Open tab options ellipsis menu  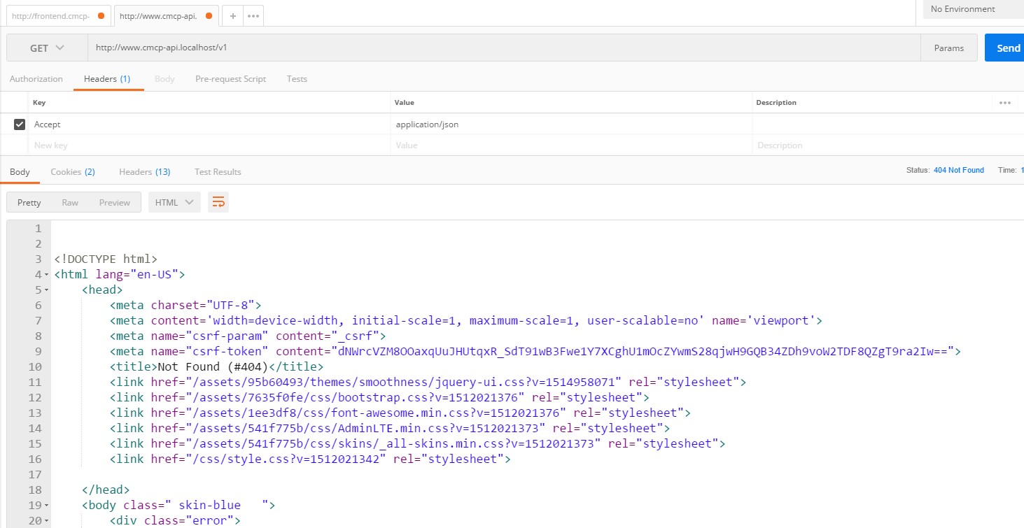tap(253, 15)
